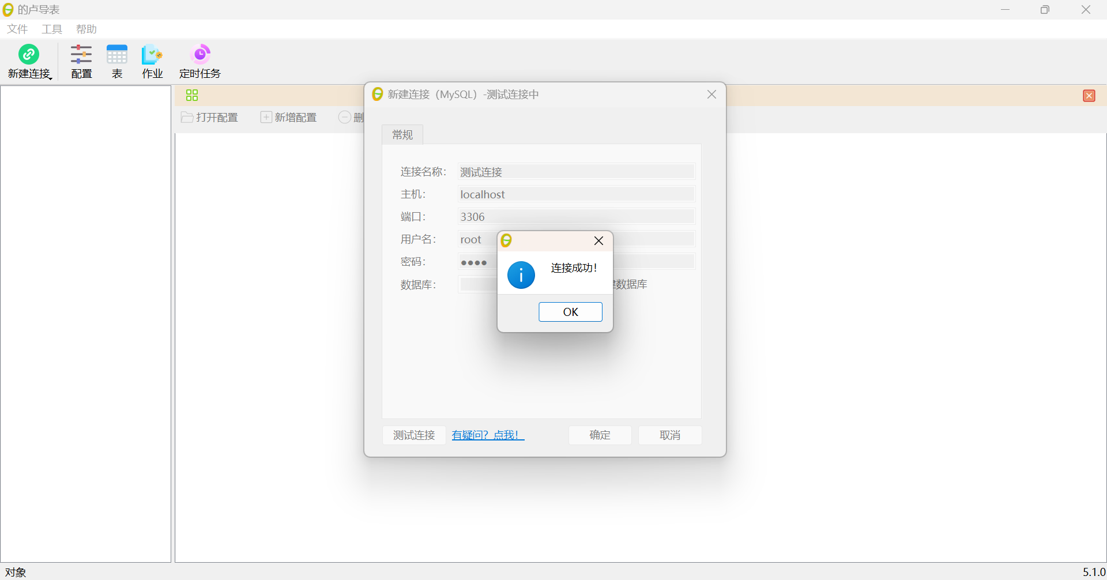Open the 工具 menu

click(x=52, y=29)
